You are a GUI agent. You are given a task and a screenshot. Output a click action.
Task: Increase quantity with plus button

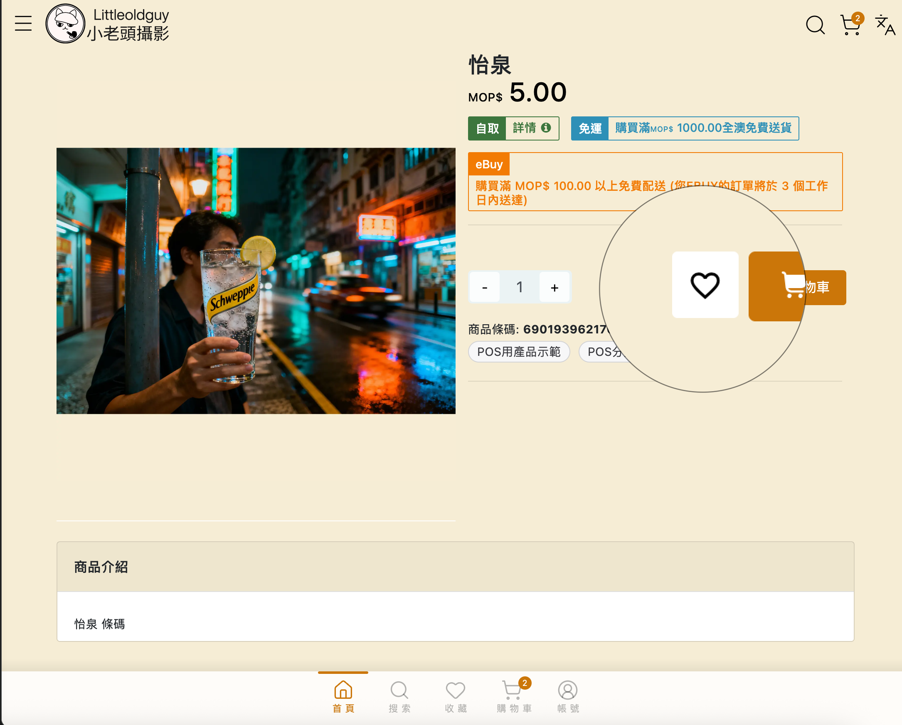(555, 287)
